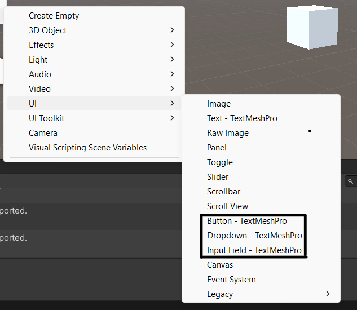This screenshot has height=310, width=357.
Task: Create a UI Image element
Action: coord(219,104)
